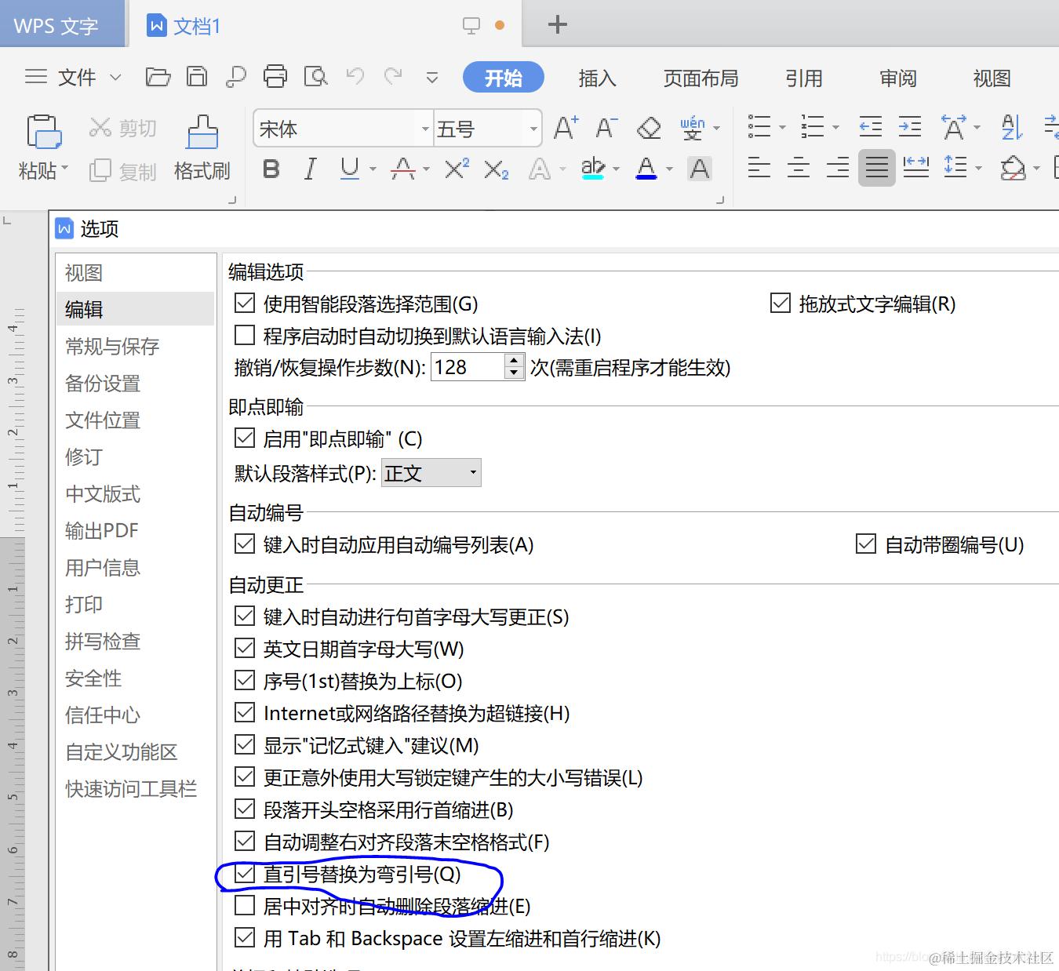The image size is (1059, 971).
Task: Apply Superscript formatting
Action: (457, 169)
